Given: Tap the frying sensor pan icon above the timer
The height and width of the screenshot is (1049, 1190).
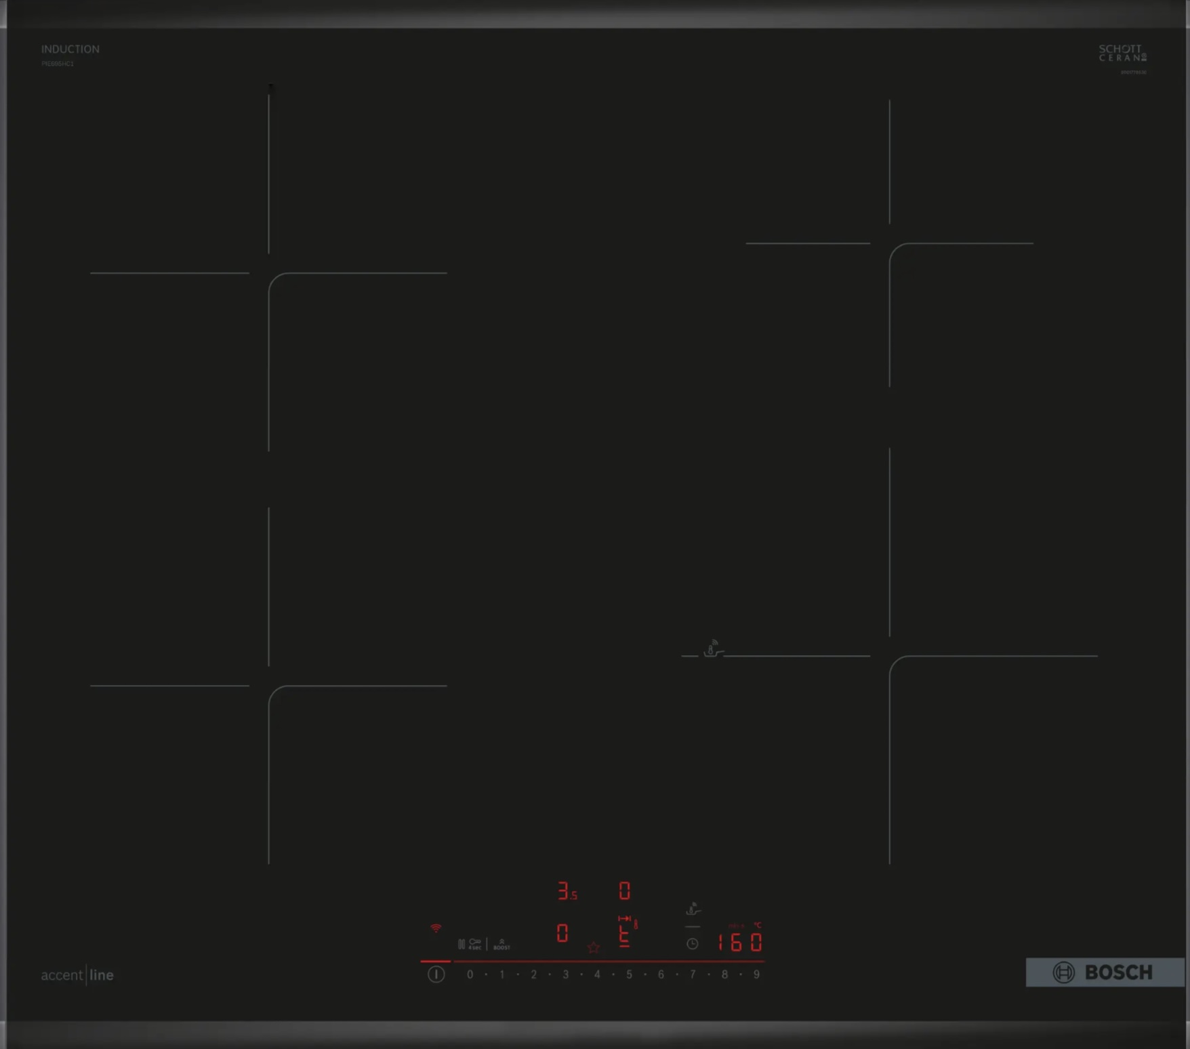Looking at the screenshot, I should pos(693,909).
